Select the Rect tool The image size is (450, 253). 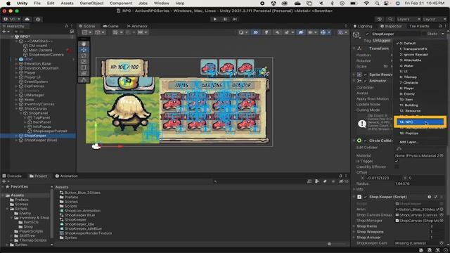click(84, 67)
